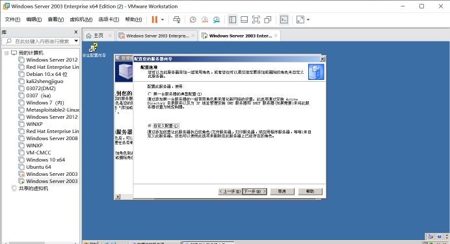450x244 pixels.
Task: Select 共享的虚拟机 in library
Action: (33, 188)
